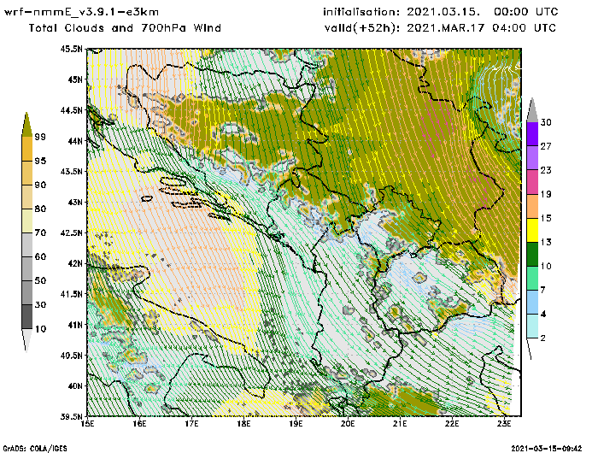Image resolution: width=598 pixels, height=453 pixels.
Task: Click the pale yellow 70-80 cloud swatch
Action: tap(26, 221)
